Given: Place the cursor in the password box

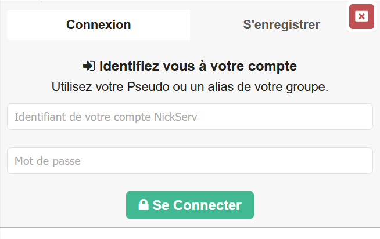Looking at the screenshot, I should tap(189, 161).
